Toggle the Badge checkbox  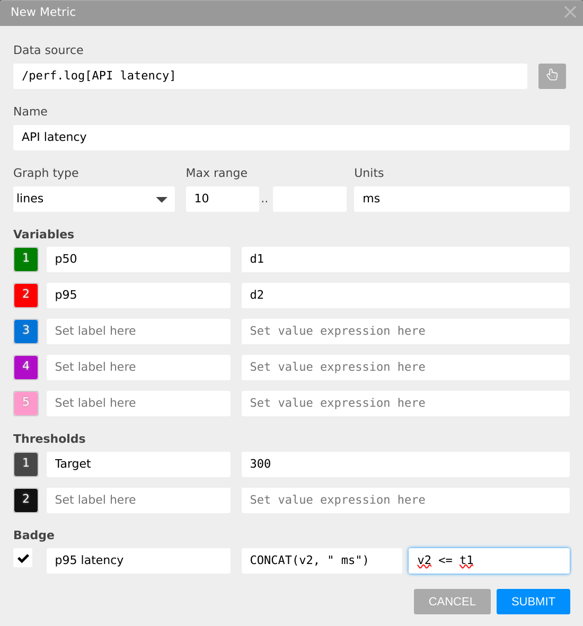(x=23, y=558)
